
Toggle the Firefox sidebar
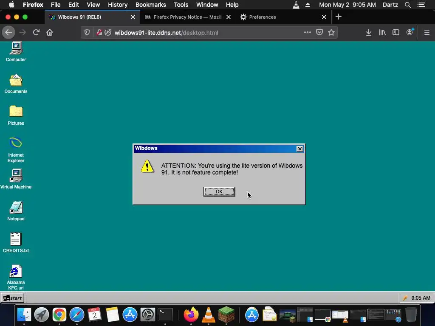[x=396, y=32]
